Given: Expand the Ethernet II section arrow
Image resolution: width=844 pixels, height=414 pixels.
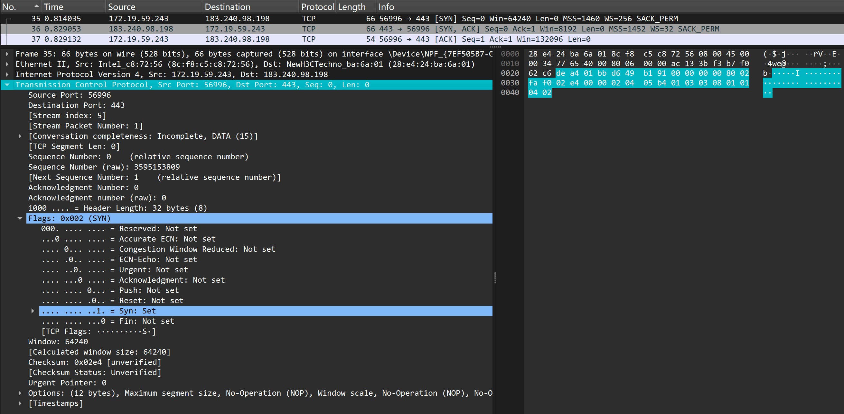Looking at the screenshot, I should 7,64.
